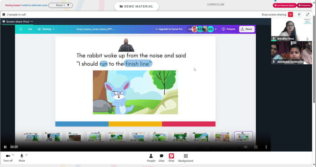Click switch to alternate room link

(35, 5)
